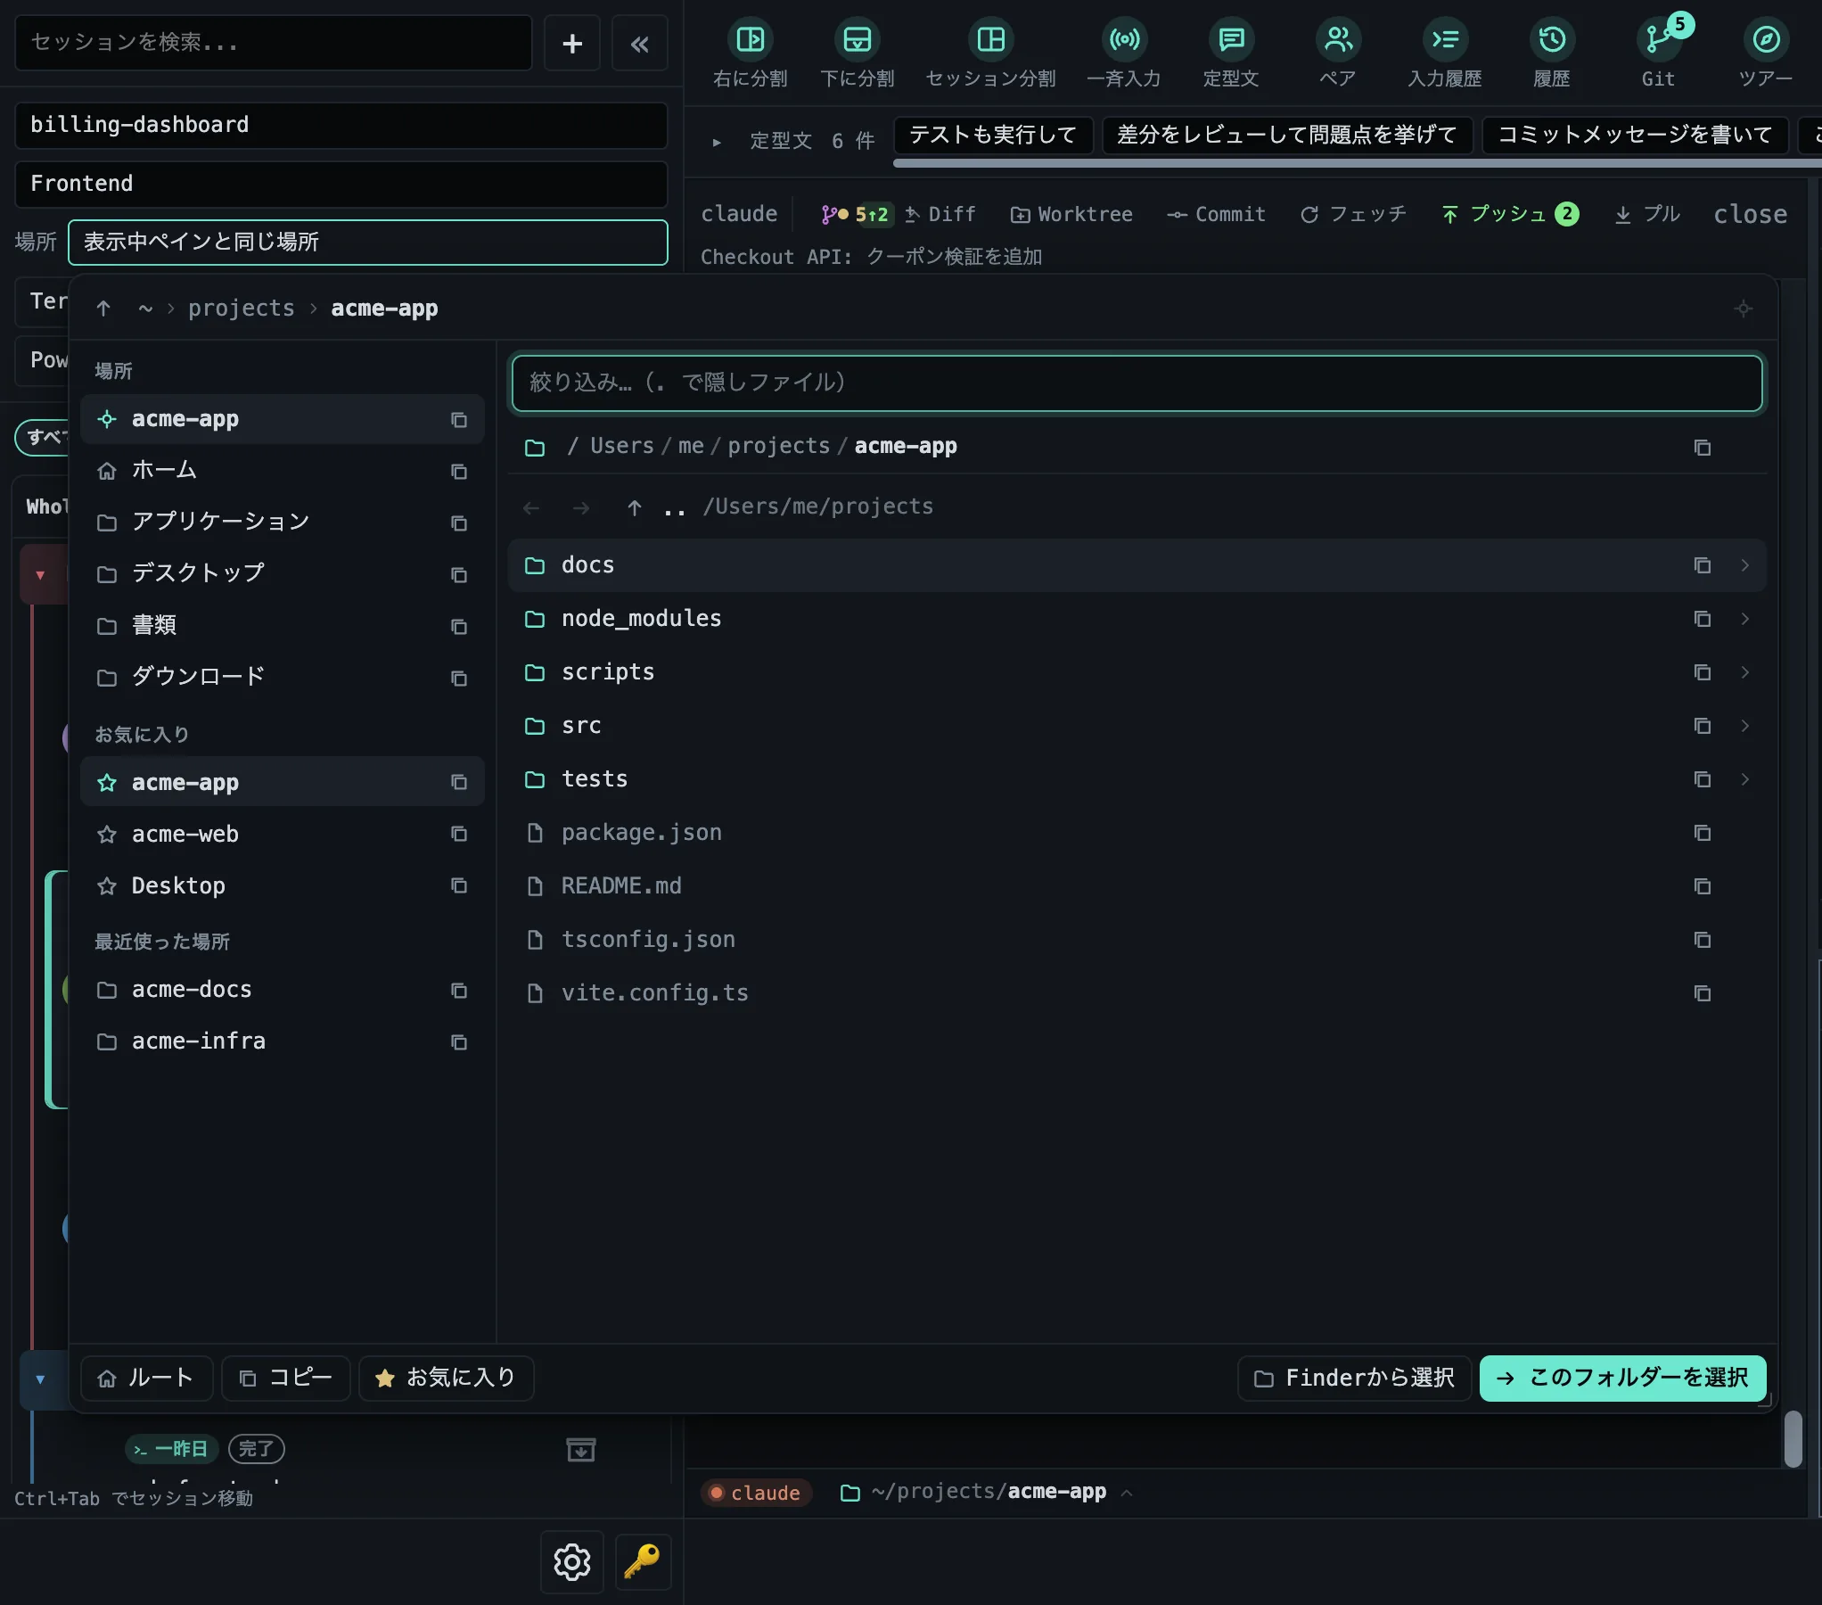The height and width of the screenshot is (1605, 1822).
Task: Toggle favorite star for Desktop entry
Action: click(107, 886)
